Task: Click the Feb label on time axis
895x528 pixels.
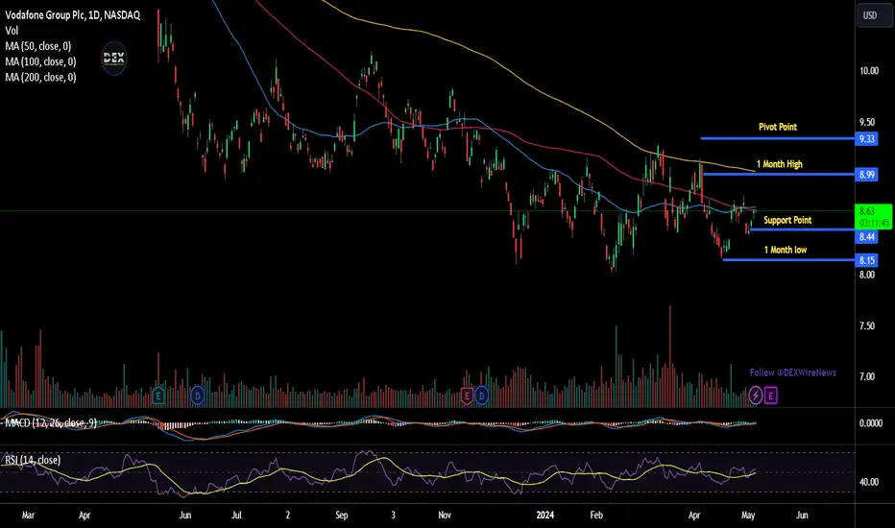Action: [596, 515]
